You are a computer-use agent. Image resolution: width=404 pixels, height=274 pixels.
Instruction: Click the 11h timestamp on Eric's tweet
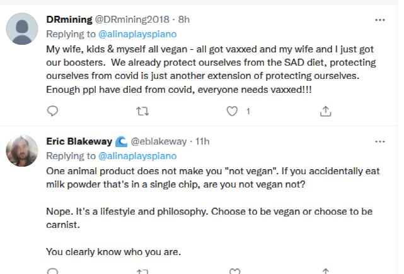[202, 141]
